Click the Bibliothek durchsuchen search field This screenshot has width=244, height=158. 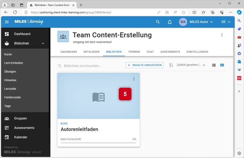[x=90, y=66]
